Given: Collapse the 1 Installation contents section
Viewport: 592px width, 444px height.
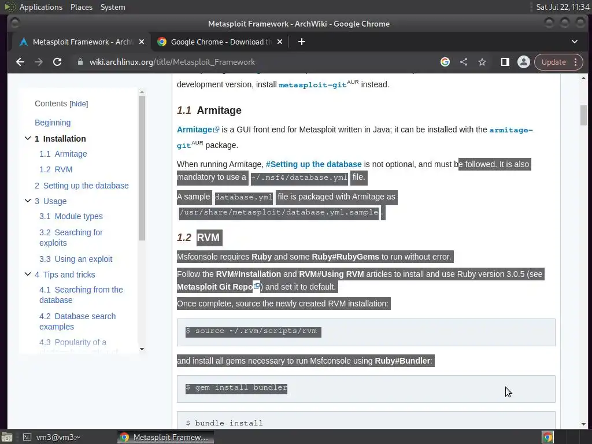Looking at the screenshot, I should [x=28, y=138].
